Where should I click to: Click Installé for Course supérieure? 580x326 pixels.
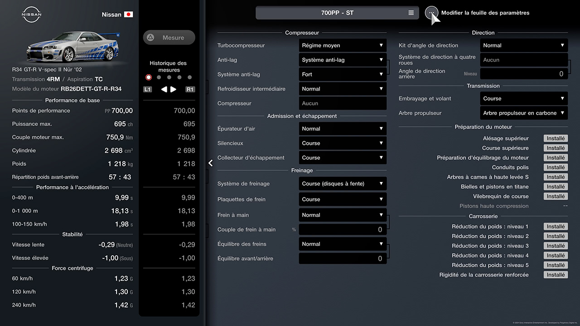coord(556,148)
